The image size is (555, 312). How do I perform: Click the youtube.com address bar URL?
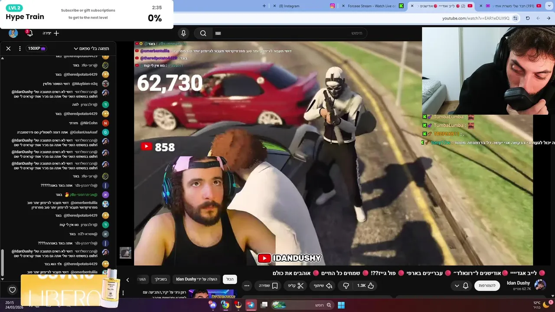tap(476, 18)
